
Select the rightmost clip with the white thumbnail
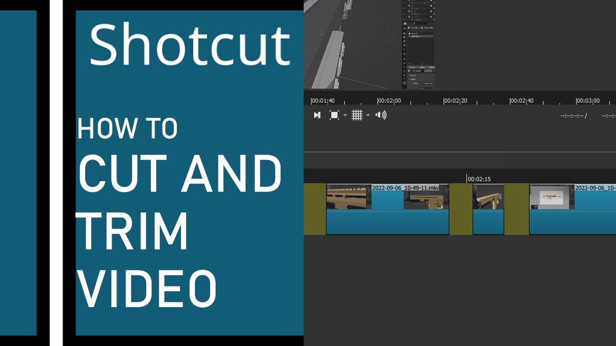coord(573,209)
